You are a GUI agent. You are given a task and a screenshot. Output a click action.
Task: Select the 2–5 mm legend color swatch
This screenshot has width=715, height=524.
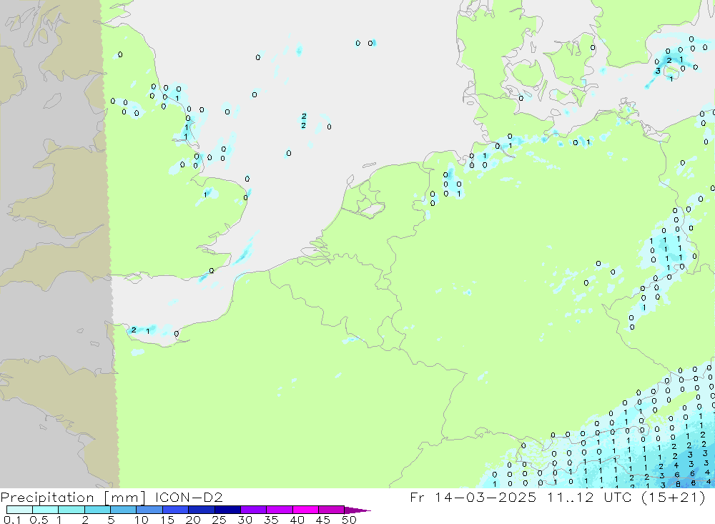[97, 510]
